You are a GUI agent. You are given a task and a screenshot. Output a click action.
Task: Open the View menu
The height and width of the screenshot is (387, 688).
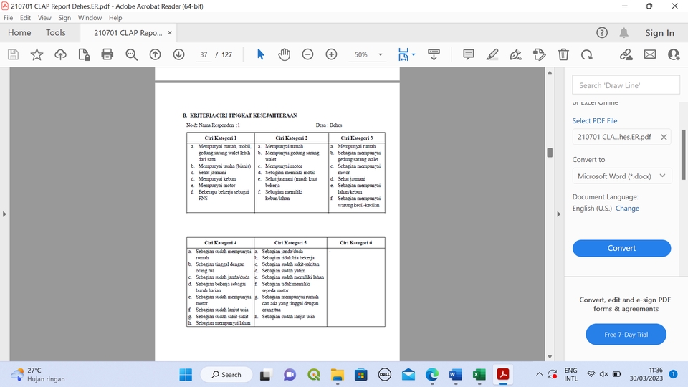[44, 17]
